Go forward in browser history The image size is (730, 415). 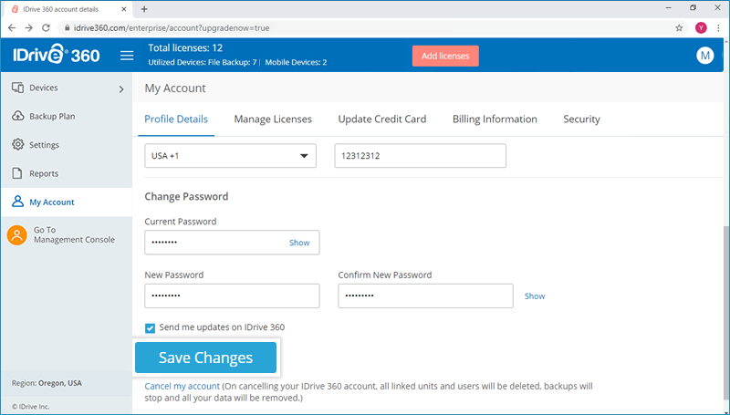point(29,28)
